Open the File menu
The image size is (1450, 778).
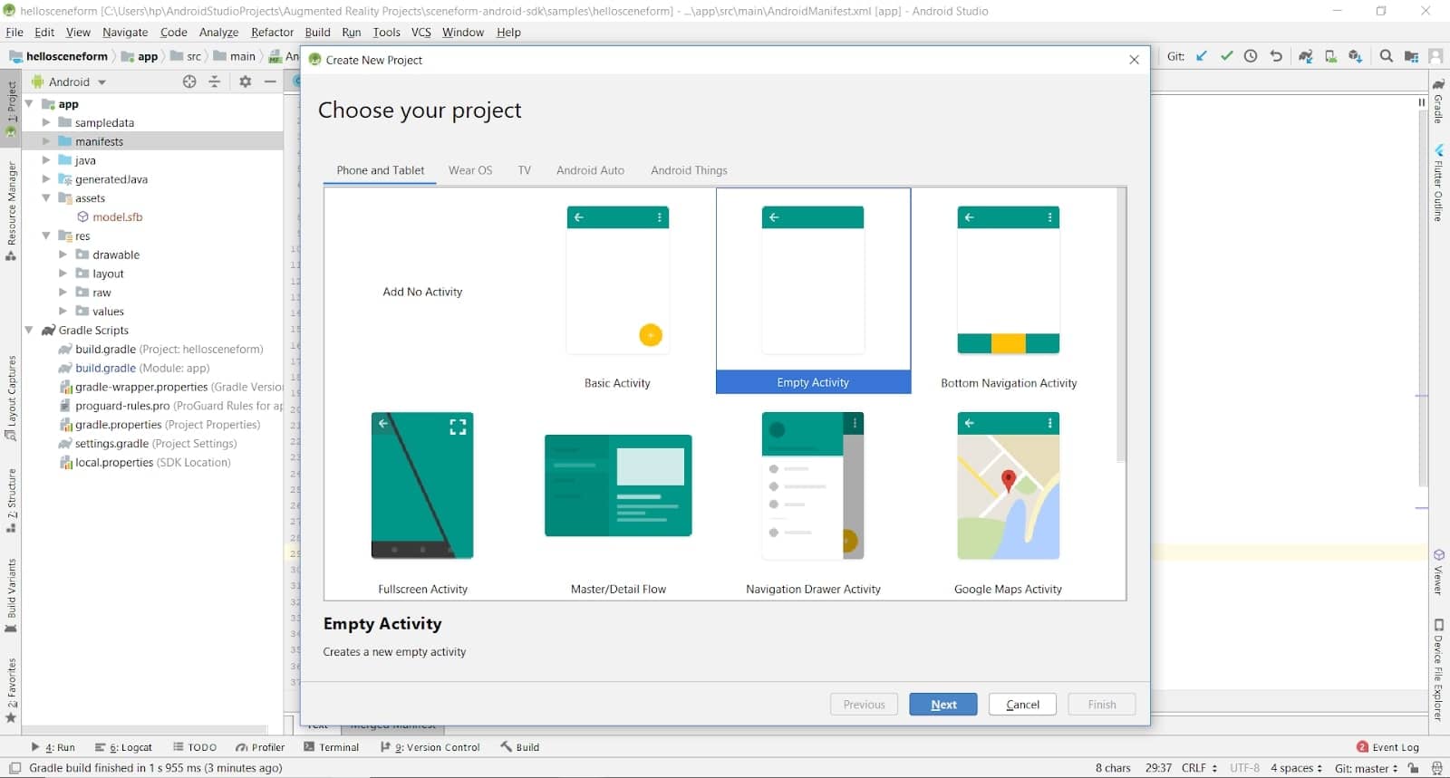(x=14, y=32)
